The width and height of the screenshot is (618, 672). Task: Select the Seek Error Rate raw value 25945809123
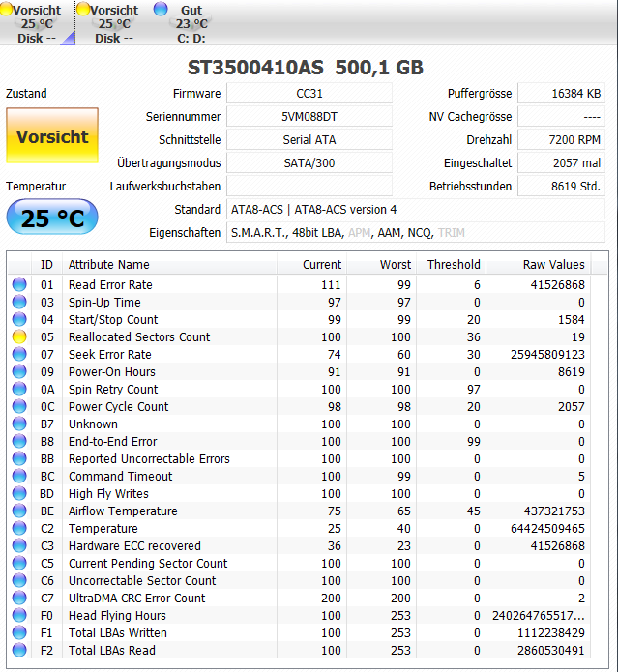pos(547,355)
